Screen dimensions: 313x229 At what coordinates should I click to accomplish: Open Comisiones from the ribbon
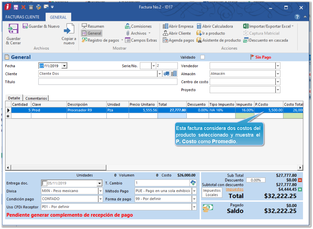click(x=138, y=26)
